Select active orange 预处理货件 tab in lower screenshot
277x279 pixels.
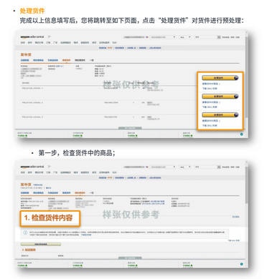(80, 192)
